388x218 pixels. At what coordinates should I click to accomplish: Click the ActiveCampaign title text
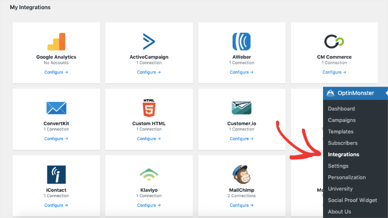(149, 57)
